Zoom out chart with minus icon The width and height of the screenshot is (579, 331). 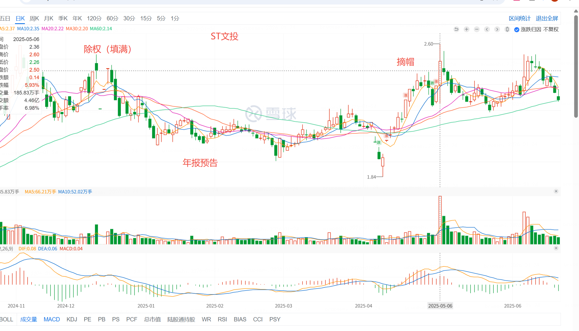pos(477,29)
